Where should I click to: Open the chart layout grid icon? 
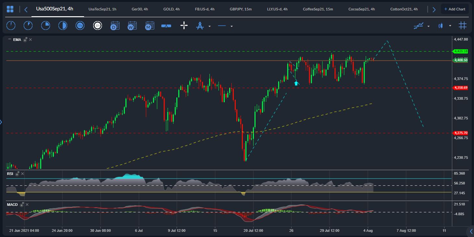10,9
